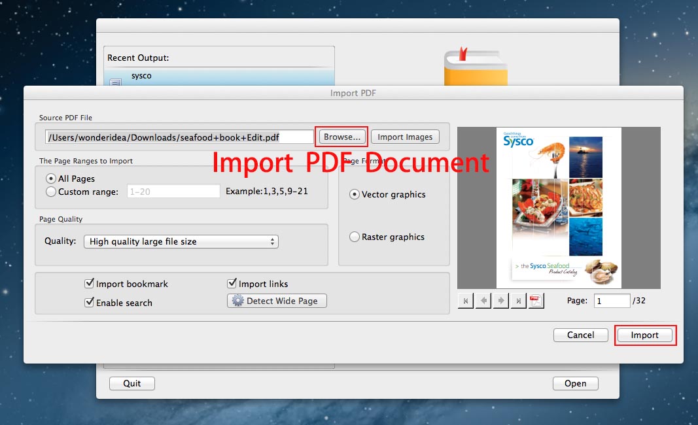Click gear icon on Detect Wide Page
This screenshot has width=698, height=425.
237,301
